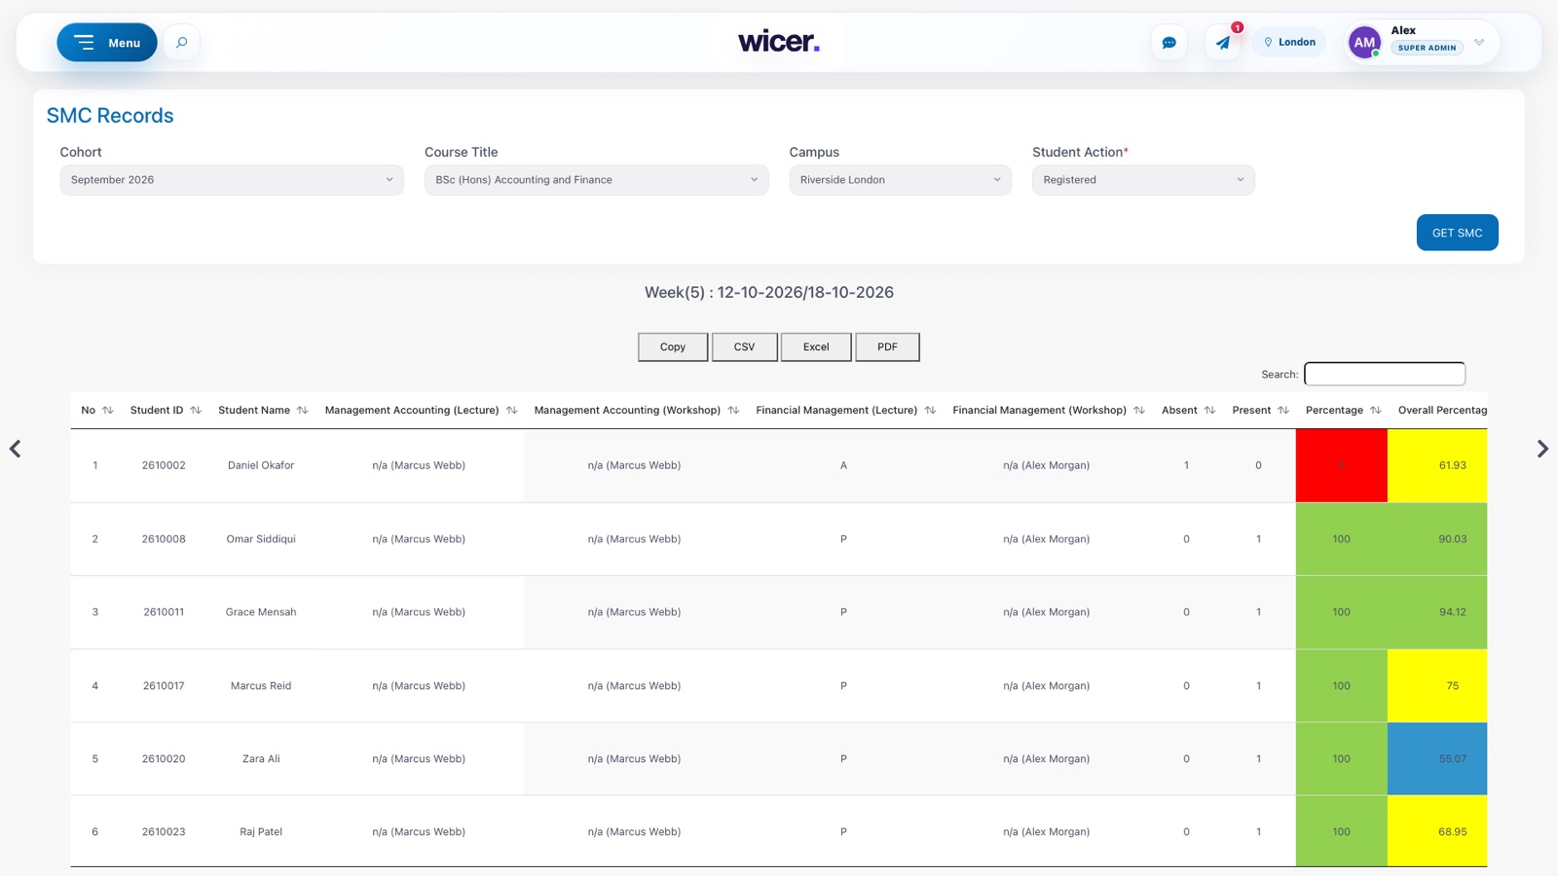Screen dimensions: 1558x876
Task: Sort by No column arrows
Action: (108, 411)
